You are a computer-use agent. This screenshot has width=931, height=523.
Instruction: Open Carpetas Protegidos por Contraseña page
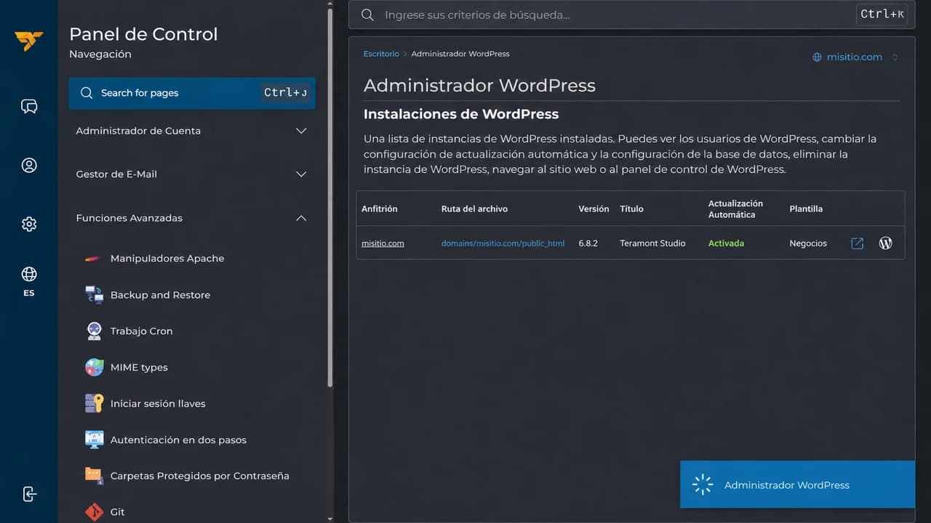tap(199, 476)
